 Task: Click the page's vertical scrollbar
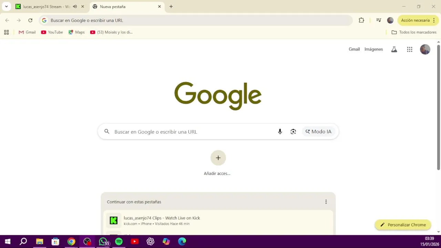[x=439, y=107]
